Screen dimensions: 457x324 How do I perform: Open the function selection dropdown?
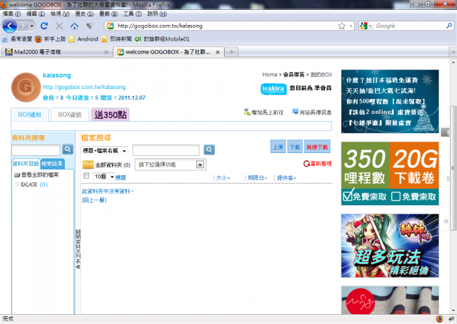pos(171,164)
